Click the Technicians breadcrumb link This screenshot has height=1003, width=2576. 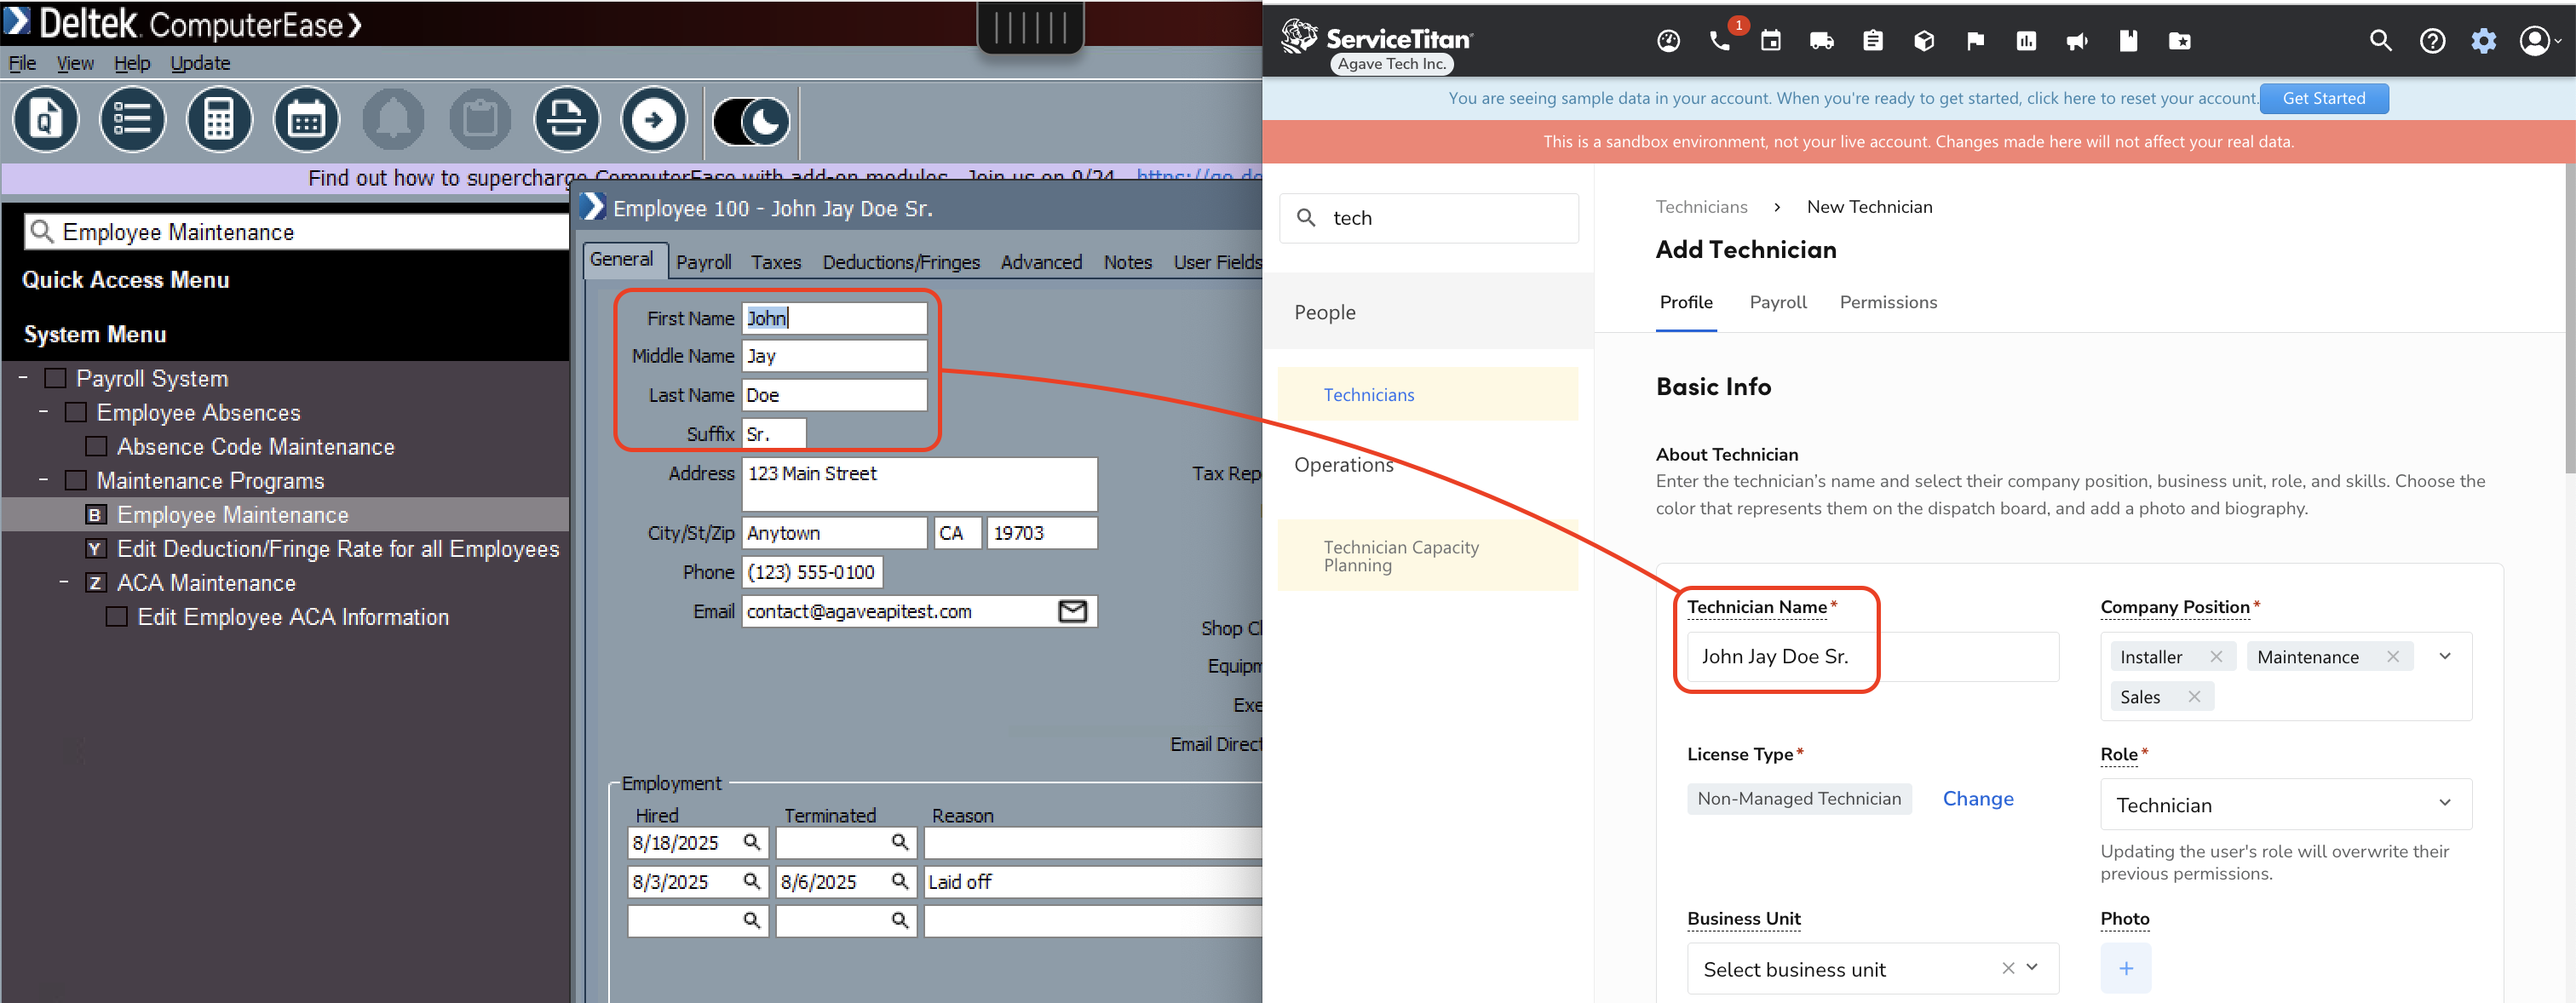(1701, 207)
